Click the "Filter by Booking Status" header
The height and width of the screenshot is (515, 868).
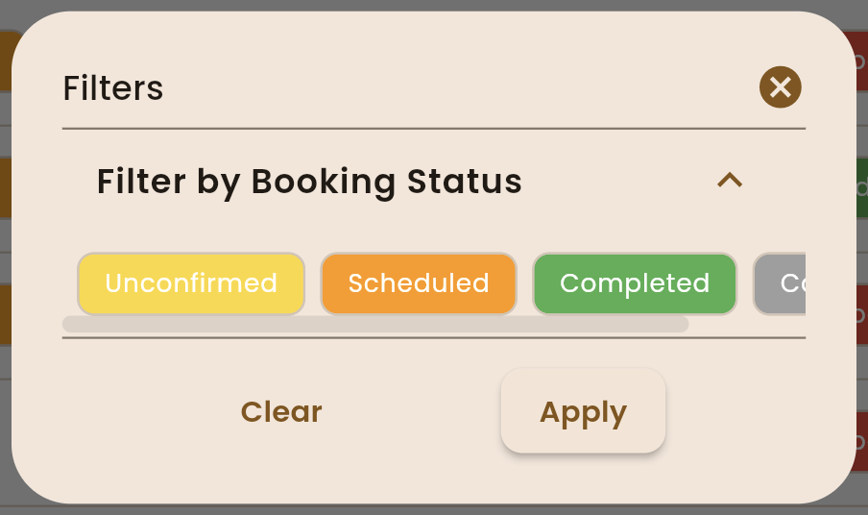pos(309,181)
